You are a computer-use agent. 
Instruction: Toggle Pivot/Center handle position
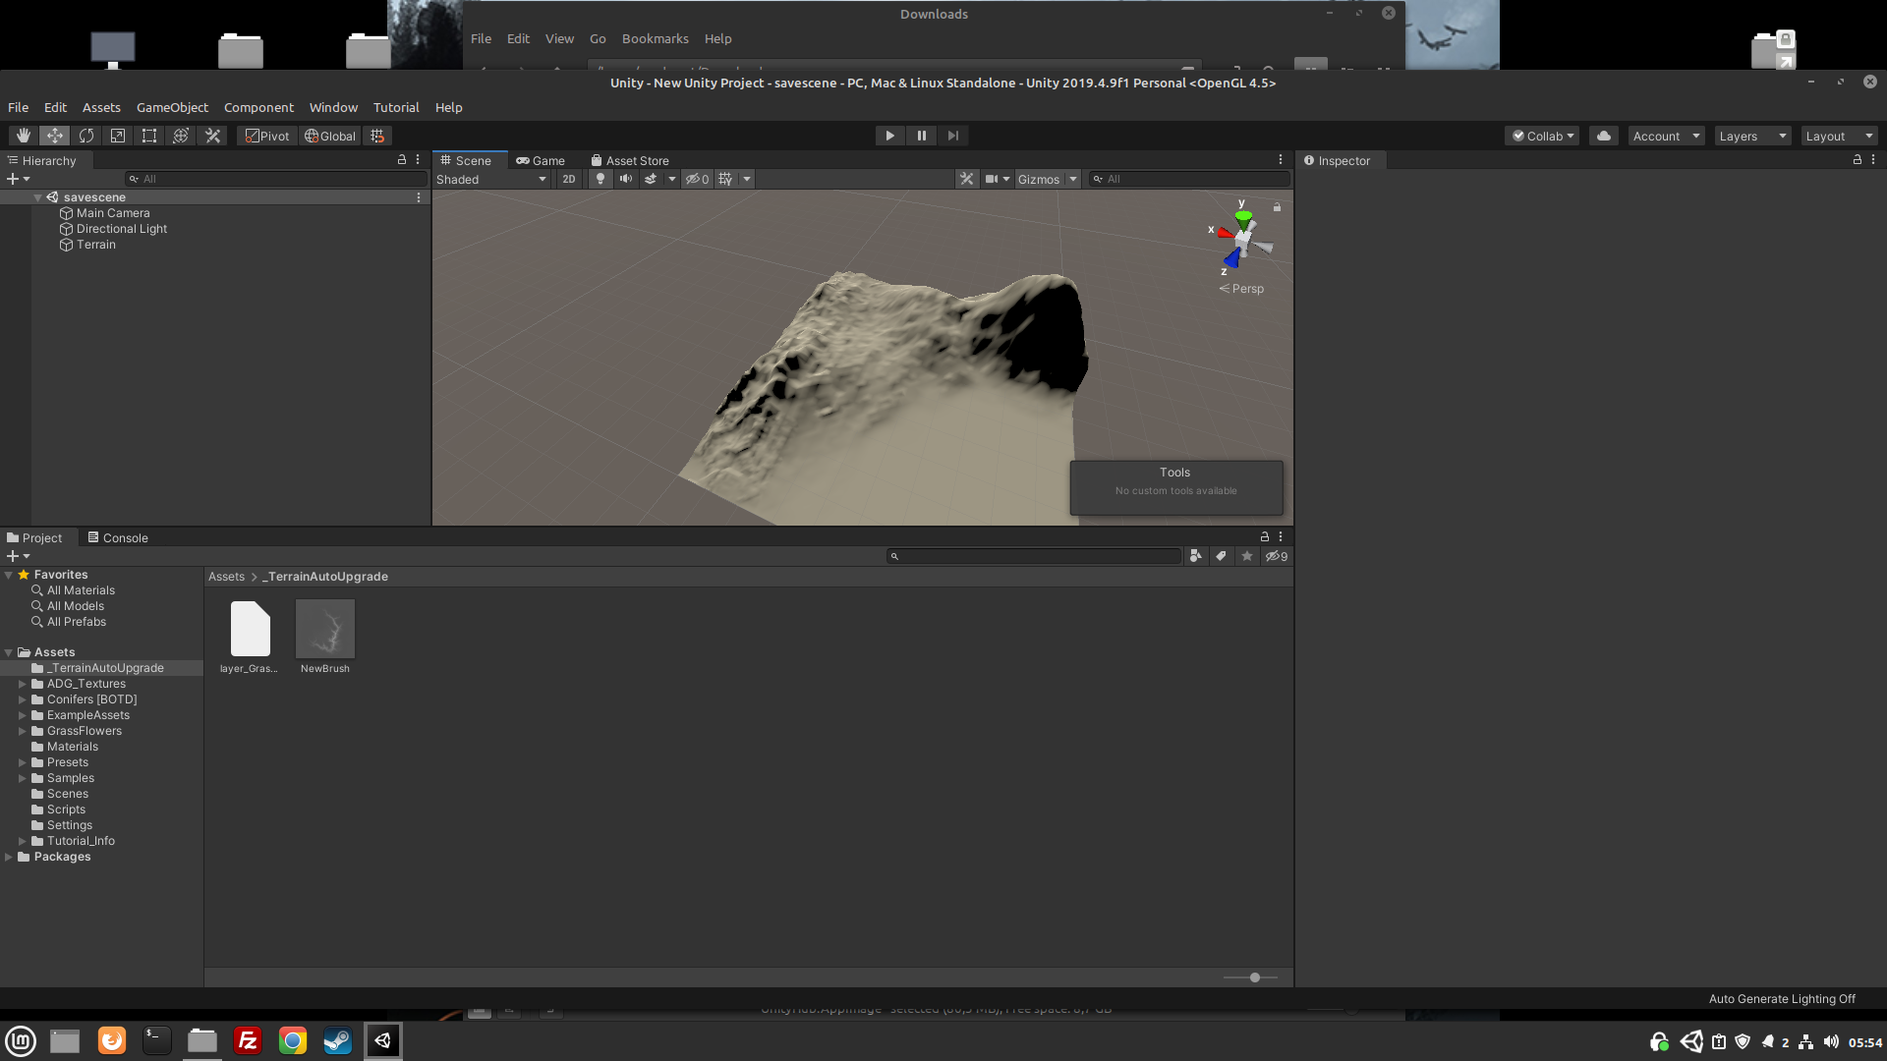coord(267,136)
